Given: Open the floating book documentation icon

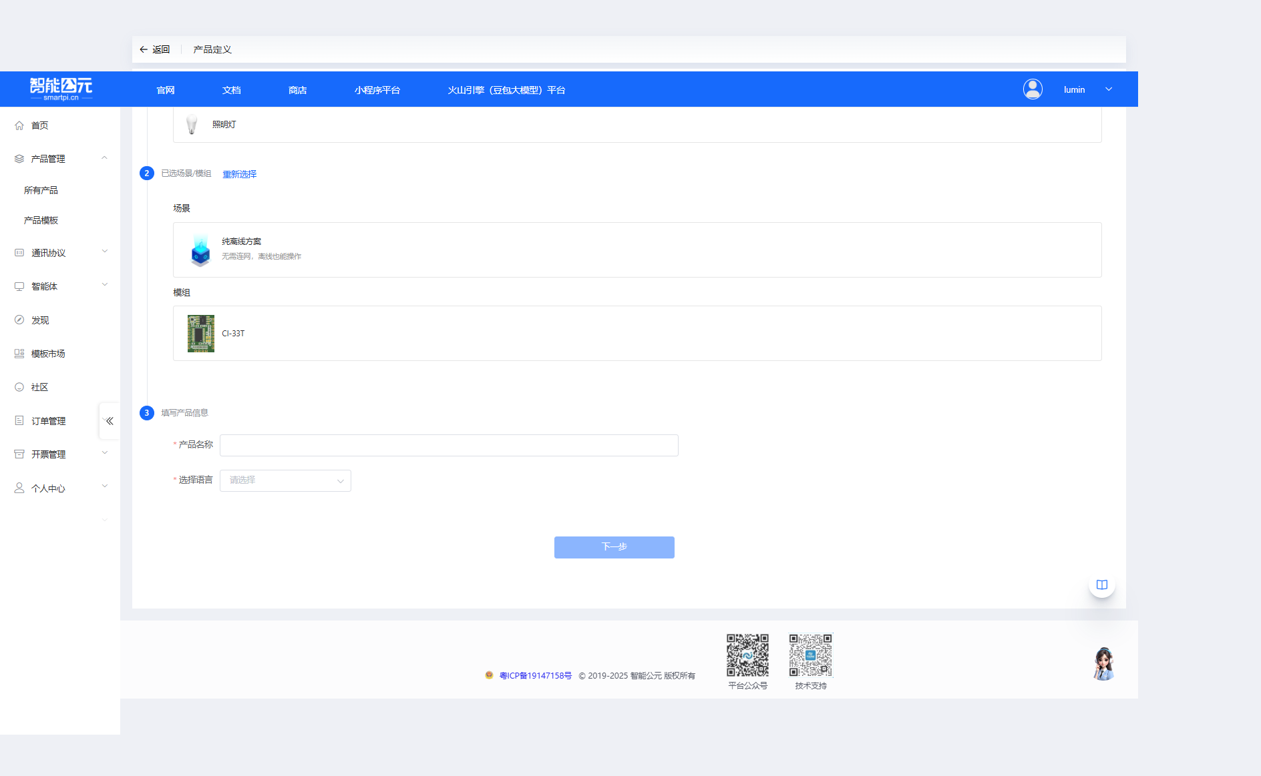Looking at the screenshot, I should pyautogui.click(x=1101, y=585).
